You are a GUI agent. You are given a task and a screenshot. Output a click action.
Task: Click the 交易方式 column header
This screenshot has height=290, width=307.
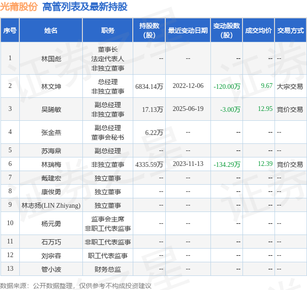[x=291, y=30]
